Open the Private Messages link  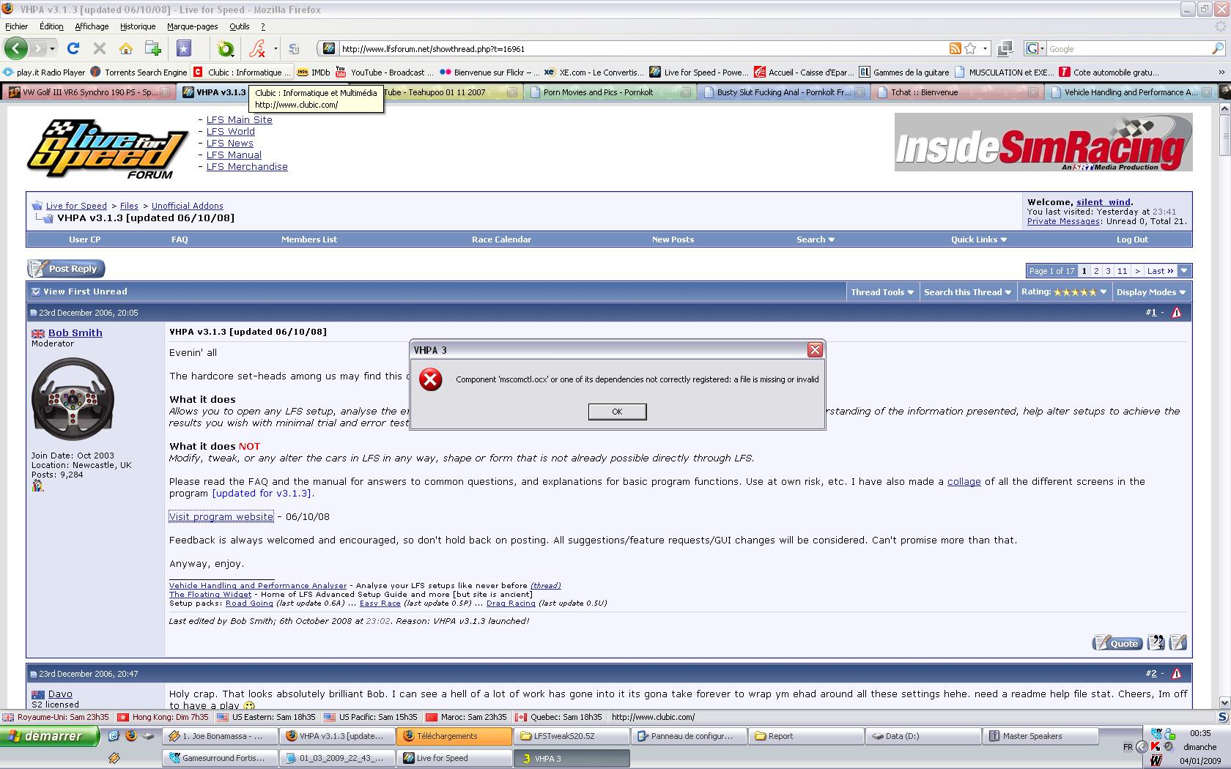coord(1063,221)
